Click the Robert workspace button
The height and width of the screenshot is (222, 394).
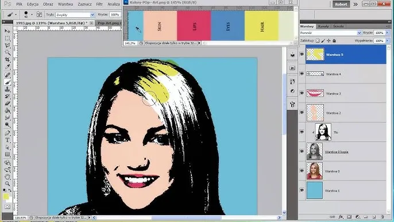click(x=341, y=4)
